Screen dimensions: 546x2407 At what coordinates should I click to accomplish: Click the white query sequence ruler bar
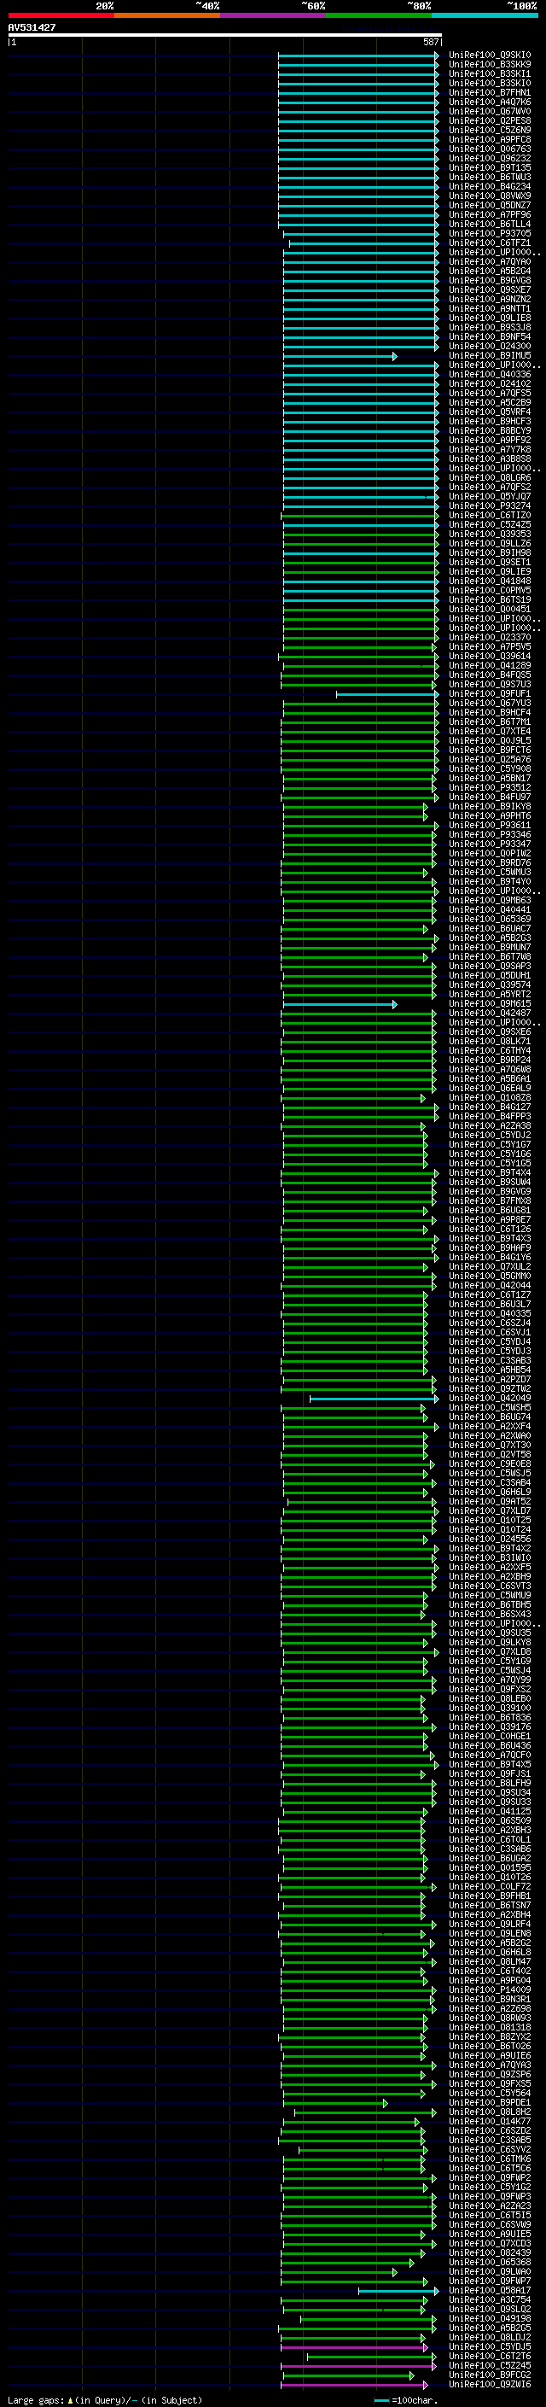225,34
